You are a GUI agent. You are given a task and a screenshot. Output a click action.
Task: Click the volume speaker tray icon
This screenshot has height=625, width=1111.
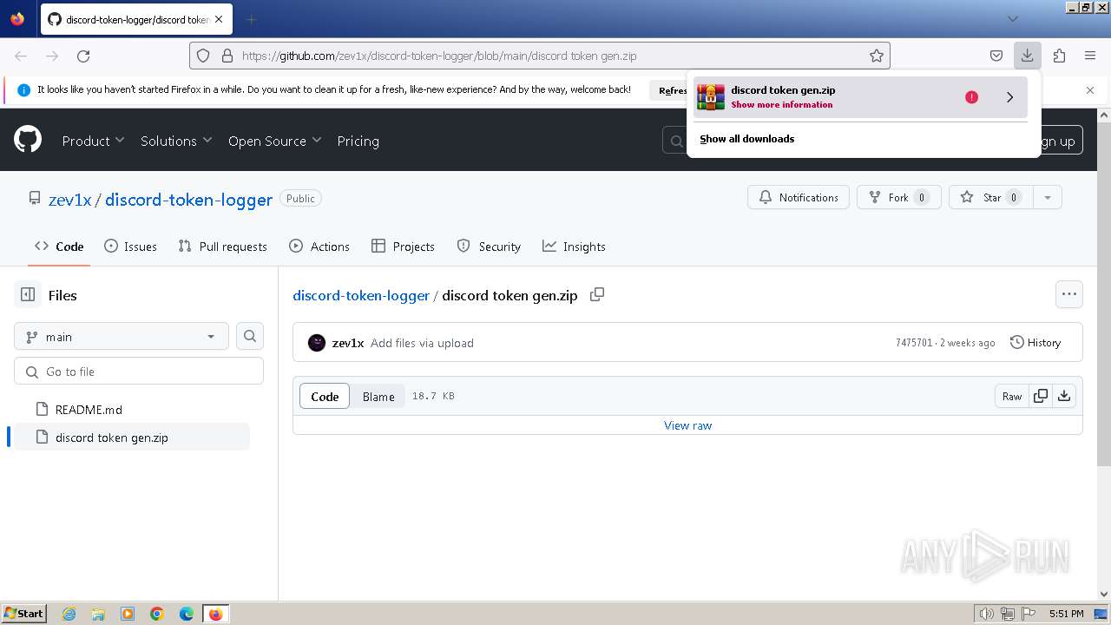[x=987, y=614]
